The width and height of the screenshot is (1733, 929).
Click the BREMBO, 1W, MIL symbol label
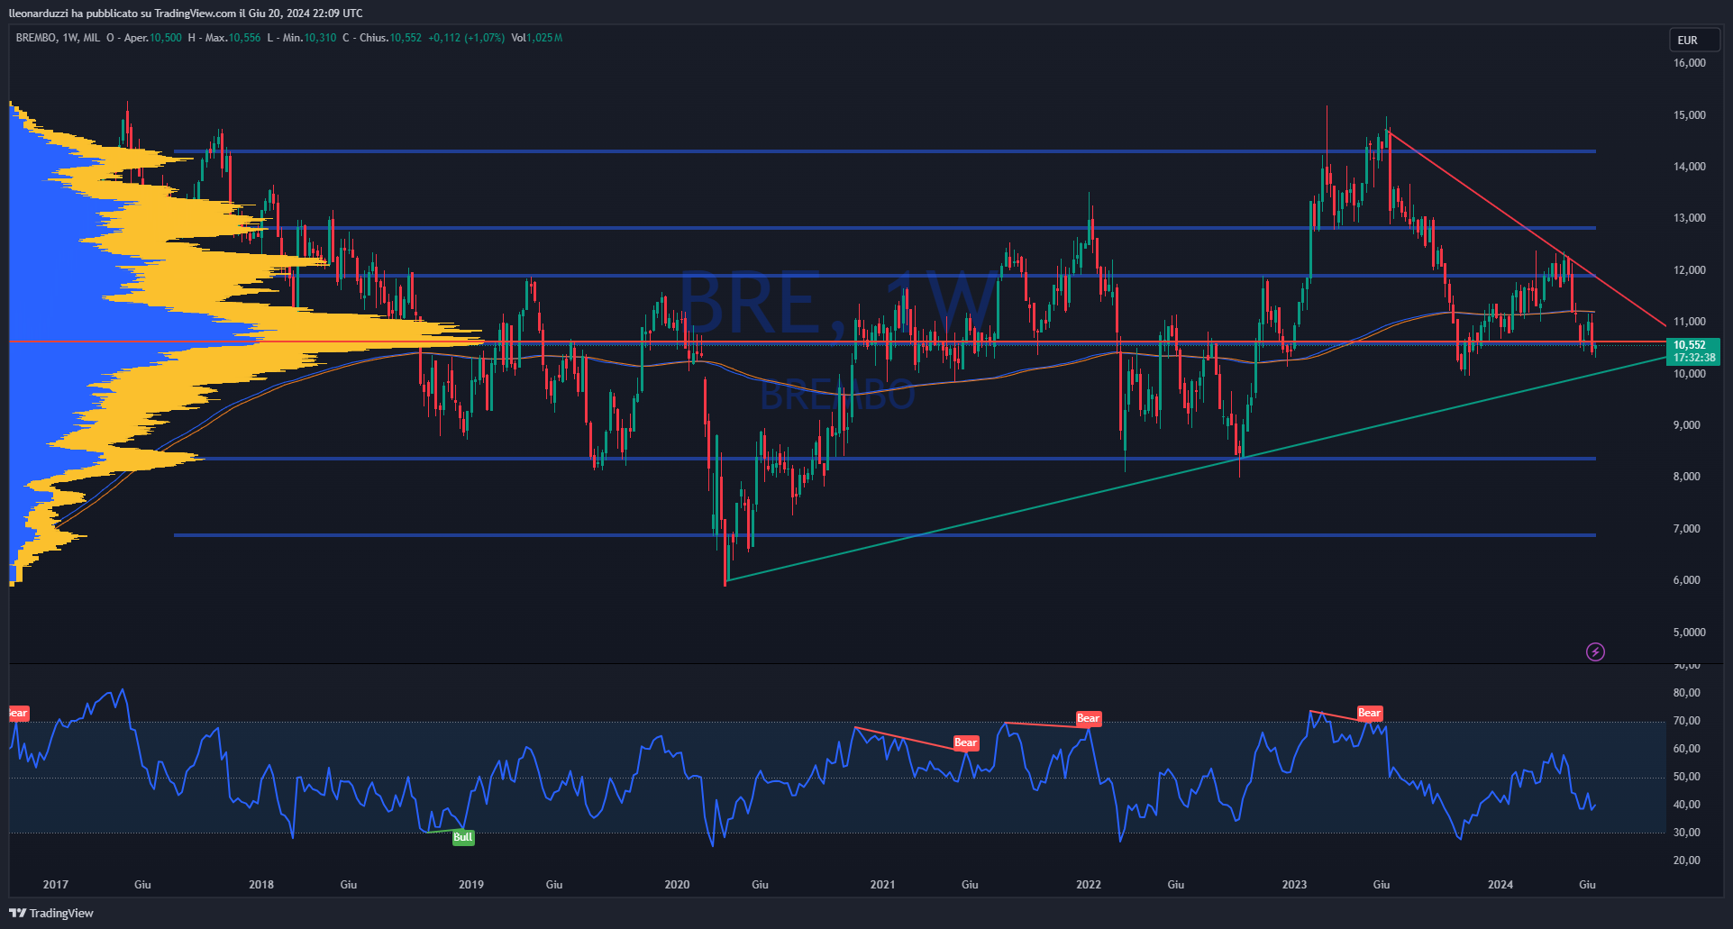(58, 38)
